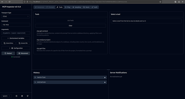Click 'Select a tool from the list' message
This screenshot has height=99, width=185.
click(x=129, y=21)
